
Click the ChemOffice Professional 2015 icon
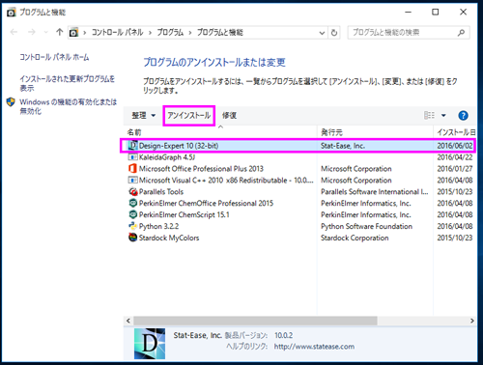132,203
